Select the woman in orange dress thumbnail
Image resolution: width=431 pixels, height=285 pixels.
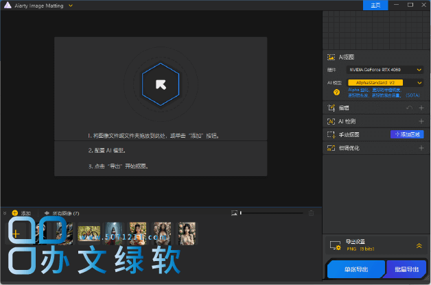138,234
